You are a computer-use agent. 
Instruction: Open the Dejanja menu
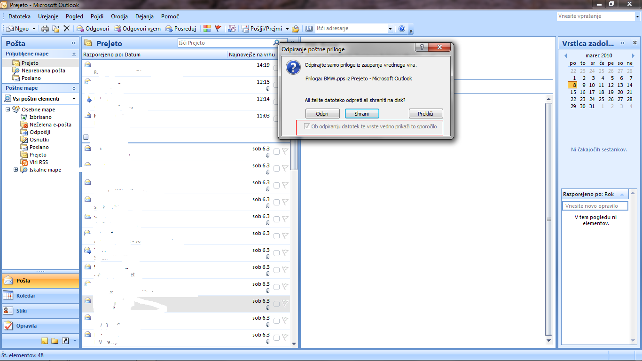coord(144,16)
